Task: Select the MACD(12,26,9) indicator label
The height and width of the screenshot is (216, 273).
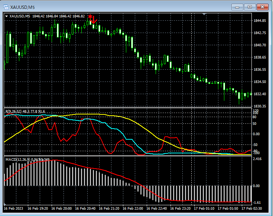Action: 18,159
